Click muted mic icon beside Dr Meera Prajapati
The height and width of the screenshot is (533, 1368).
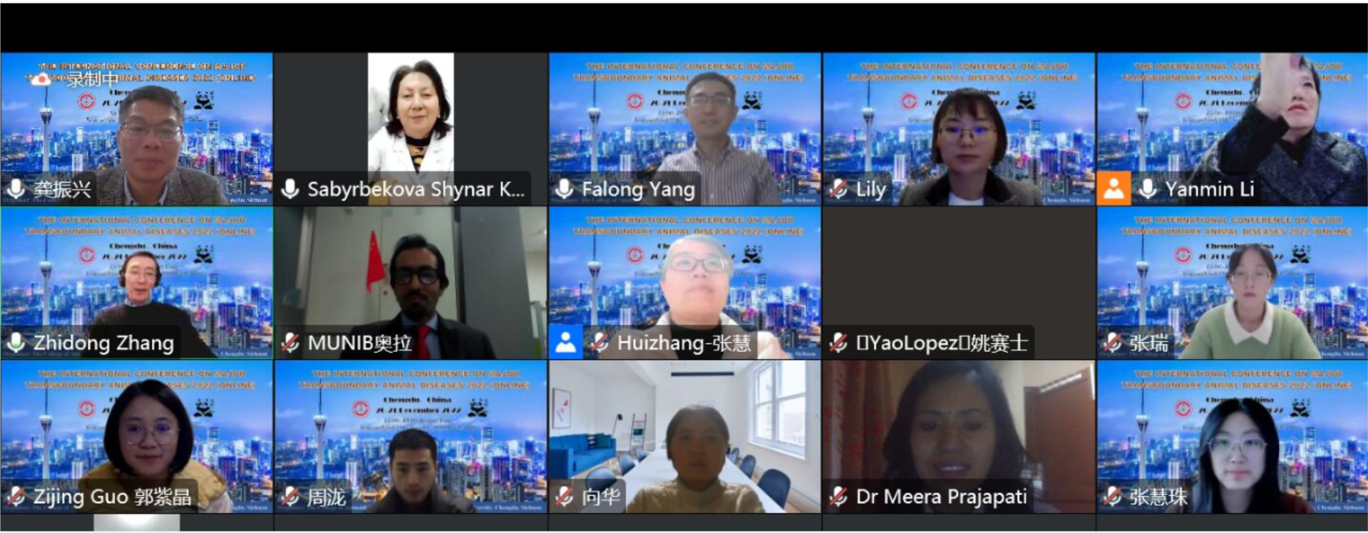pos(838,496)
